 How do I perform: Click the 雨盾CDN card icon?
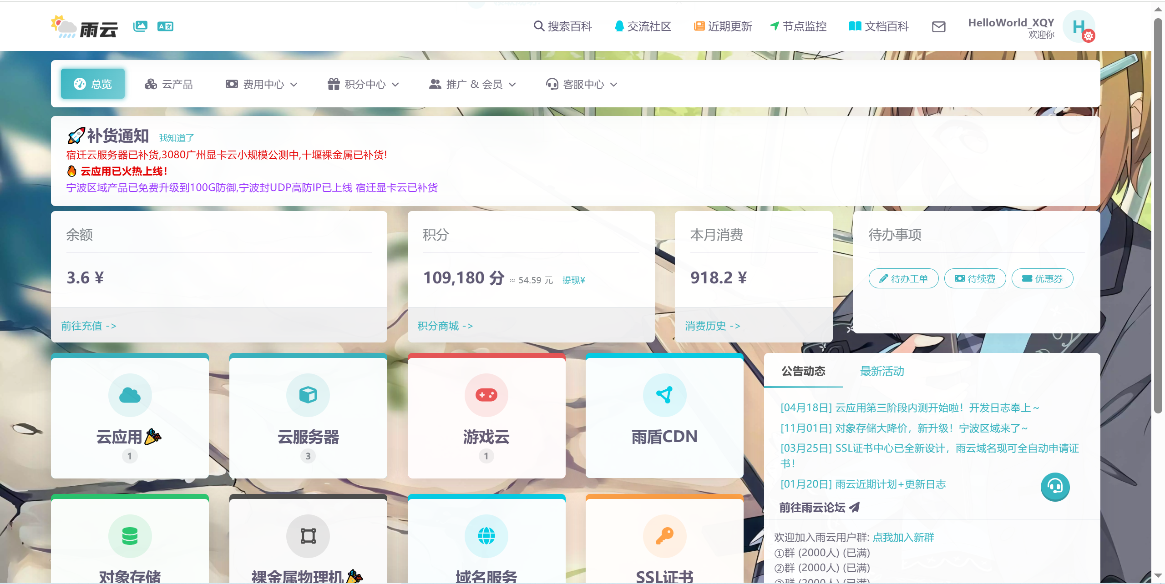pos(664,395)
